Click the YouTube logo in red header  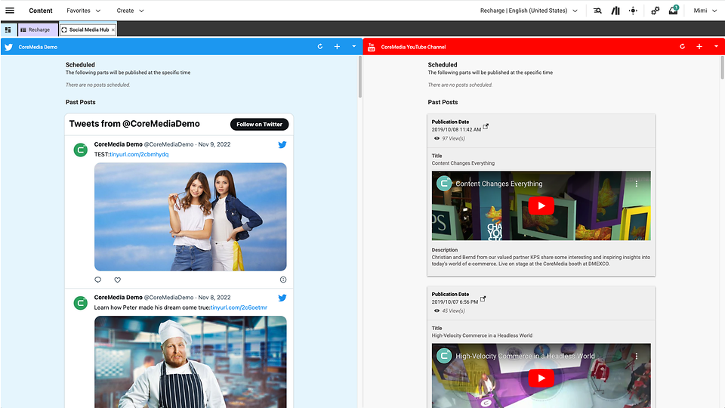(x=372, y=47)
